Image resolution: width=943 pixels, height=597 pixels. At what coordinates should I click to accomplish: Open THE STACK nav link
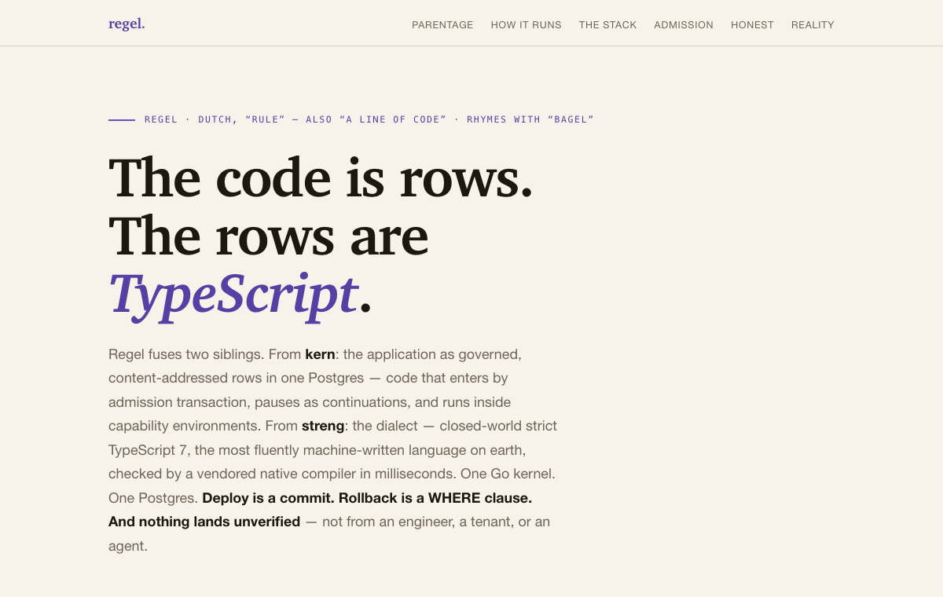point(608,25)
